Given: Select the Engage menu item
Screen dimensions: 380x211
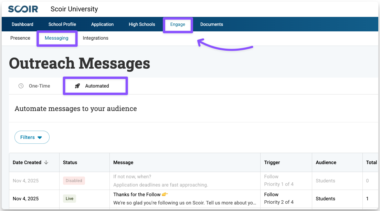Looking at the screenshot, I should (178, 24).
